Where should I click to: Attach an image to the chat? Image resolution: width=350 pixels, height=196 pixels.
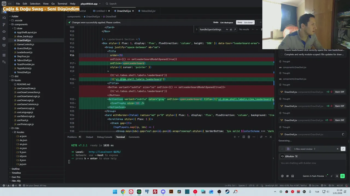tap(292, 176)
